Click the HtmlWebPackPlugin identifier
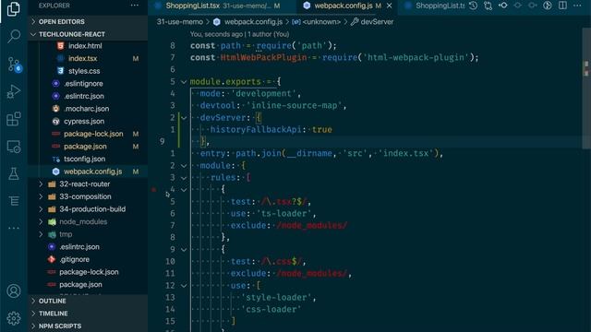The width and height of the screenshot is (591, 332). 264,57
